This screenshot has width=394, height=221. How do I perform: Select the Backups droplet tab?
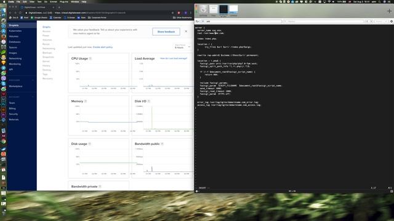point(47,53)
